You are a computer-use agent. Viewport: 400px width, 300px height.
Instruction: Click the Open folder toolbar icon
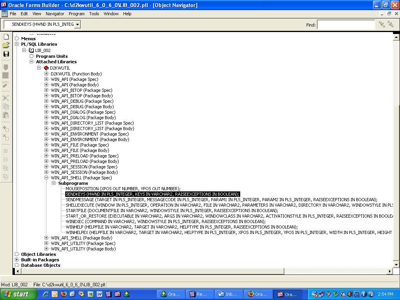click(6, 45)
